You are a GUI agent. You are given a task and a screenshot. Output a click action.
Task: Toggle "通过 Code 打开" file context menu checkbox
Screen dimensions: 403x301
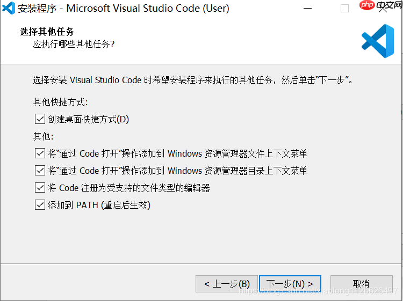40,153
